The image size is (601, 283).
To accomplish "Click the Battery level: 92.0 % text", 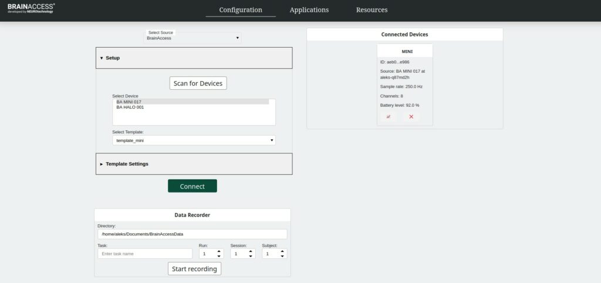I will pyautogui.click(x=400, y=105).
